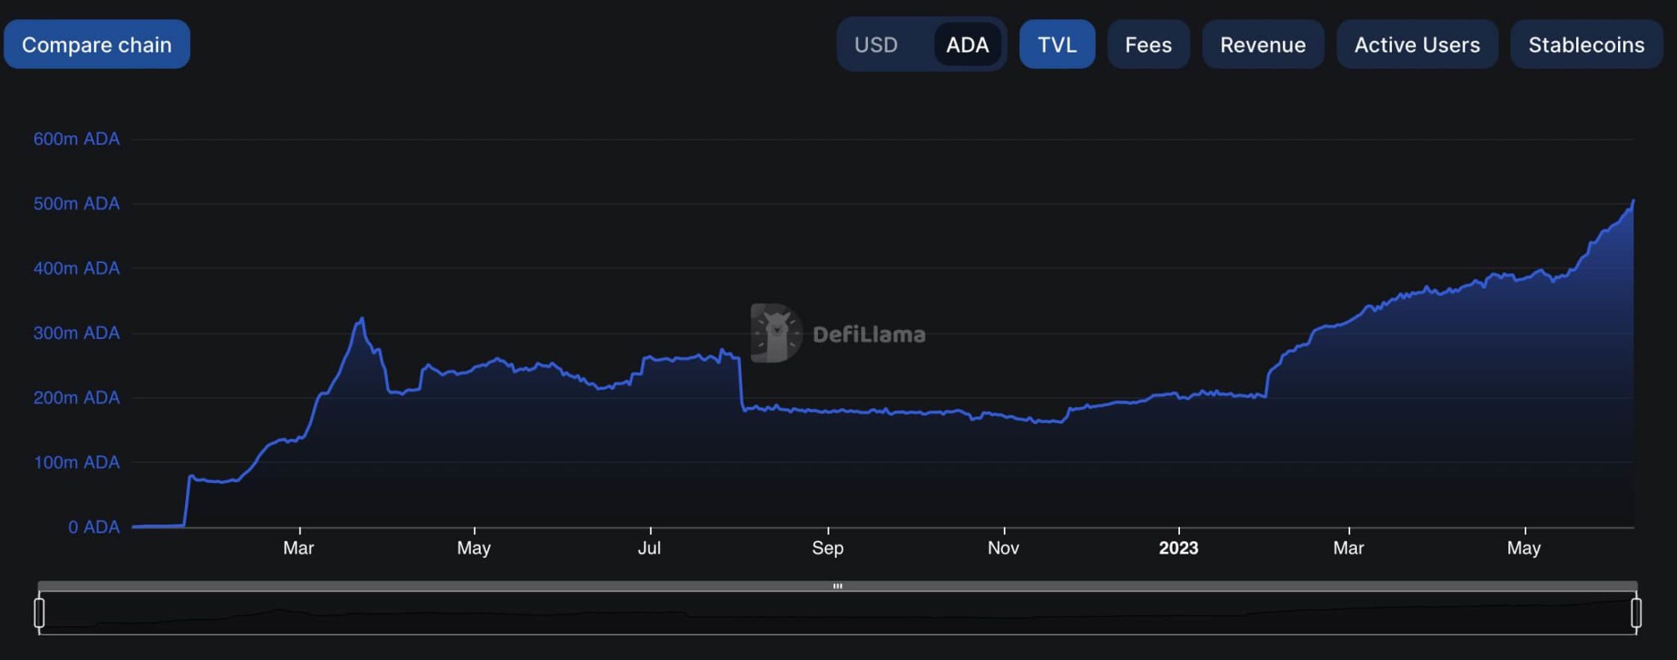
Task: Click the DefiLlama llama logo watermark
Action: [775, 333]
